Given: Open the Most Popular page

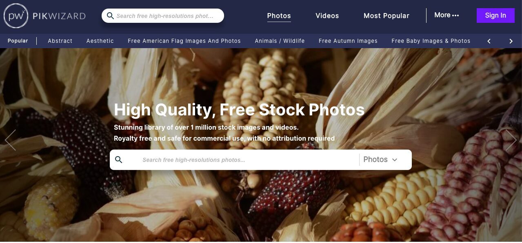Looking at the screenshot, I should 387,16.
